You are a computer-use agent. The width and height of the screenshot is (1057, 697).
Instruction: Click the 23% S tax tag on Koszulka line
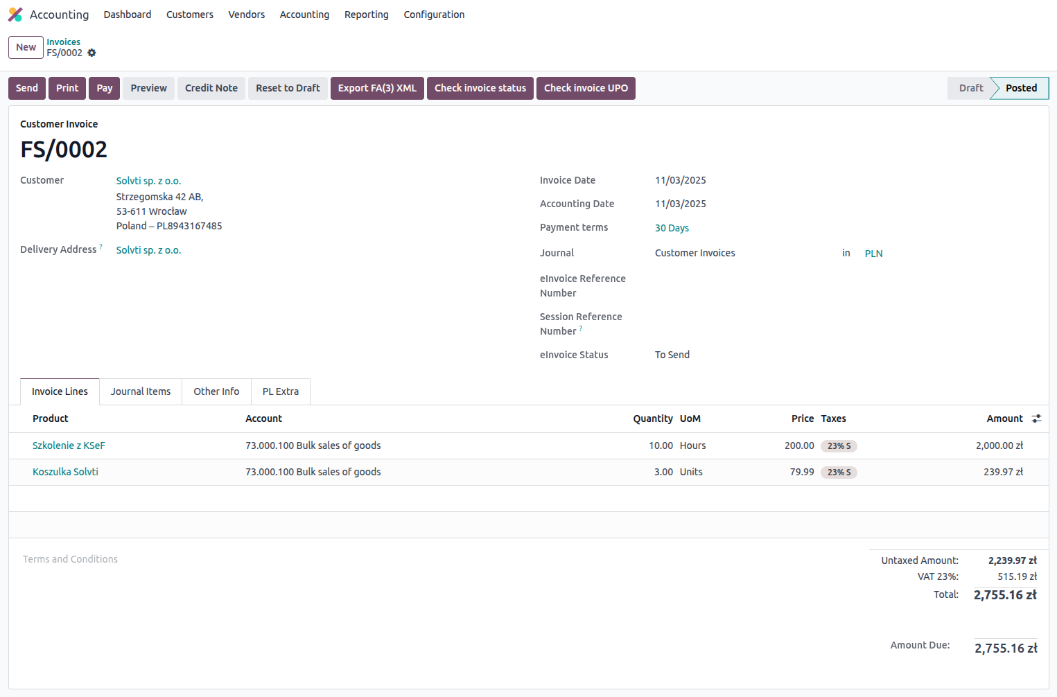coord(839,473)
